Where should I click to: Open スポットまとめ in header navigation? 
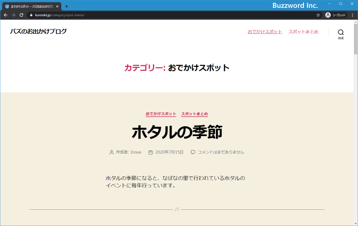pos(304,31)
